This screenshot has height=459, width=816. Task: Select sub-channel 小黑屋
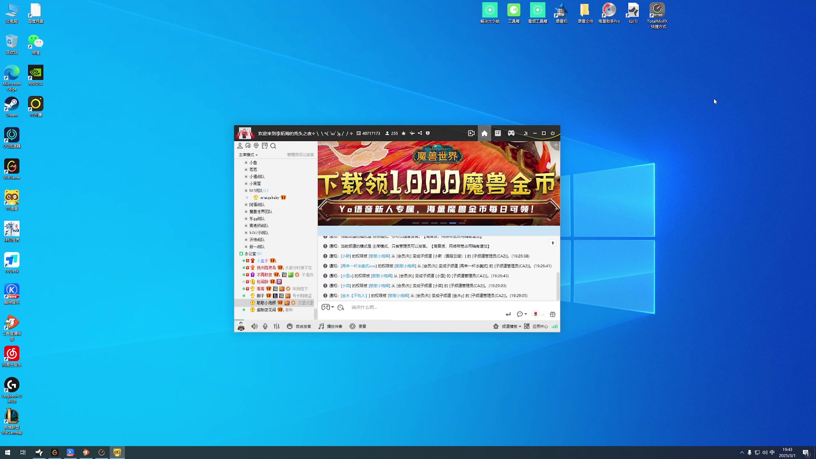(x=255, y=184)
